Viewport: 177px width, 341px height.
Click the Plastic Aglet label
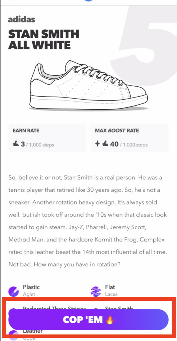31,290
